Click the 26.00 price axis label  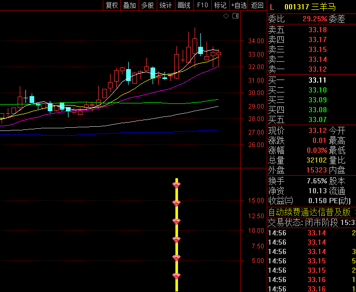[256, 145]
